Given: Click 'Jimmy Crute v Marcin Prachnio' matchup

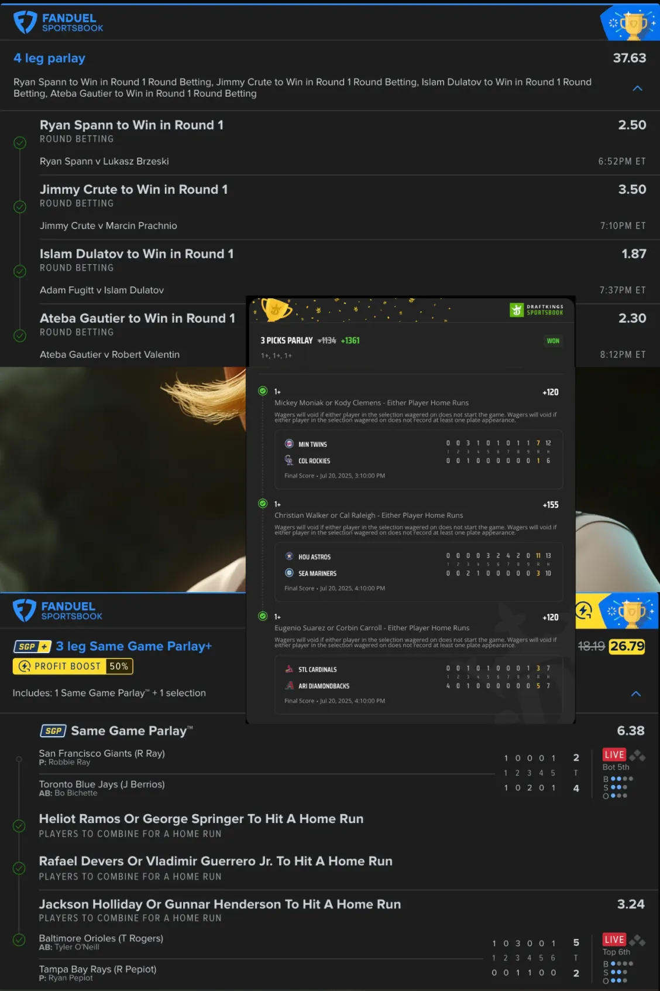Looking at the screenshot, I should click(x=108, y=225).
